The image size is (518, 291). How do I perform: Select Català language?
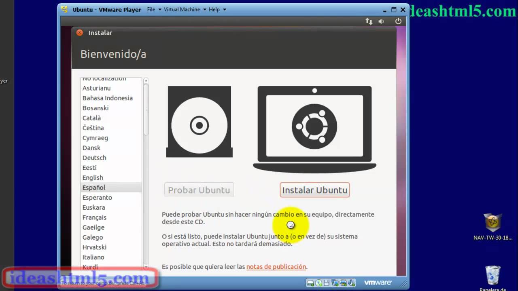point(111,118)
